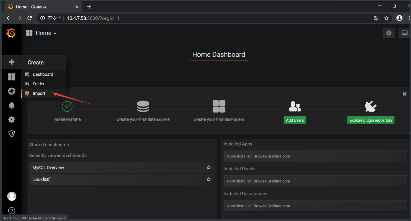Browse Grafana.com under Installed Panels
411x221 pixels.
click(x=272, y=181)
